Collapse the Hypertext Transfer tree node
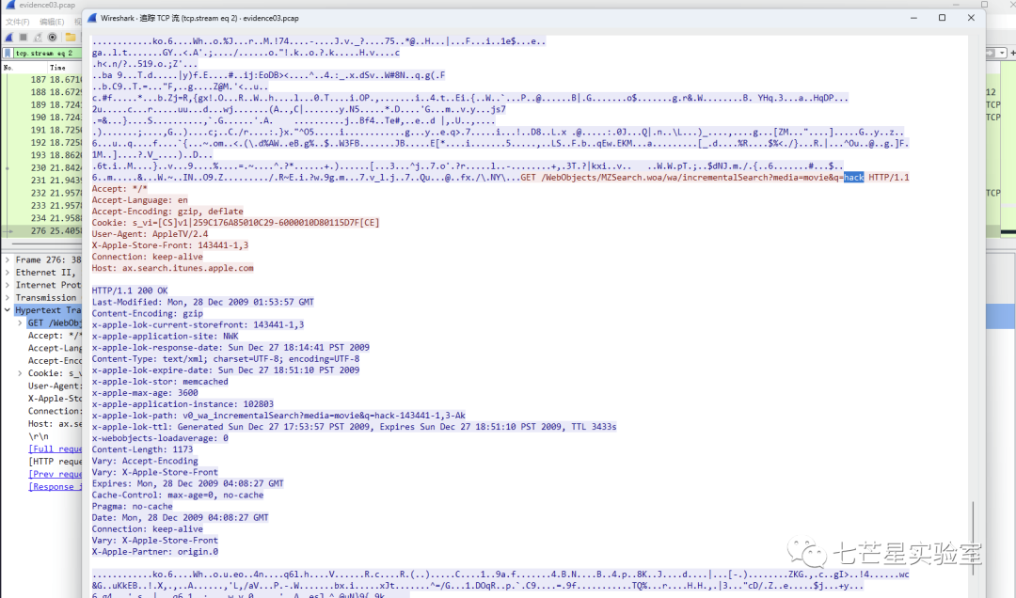This screenshot has height=598, width=1016. pos(8,310)
